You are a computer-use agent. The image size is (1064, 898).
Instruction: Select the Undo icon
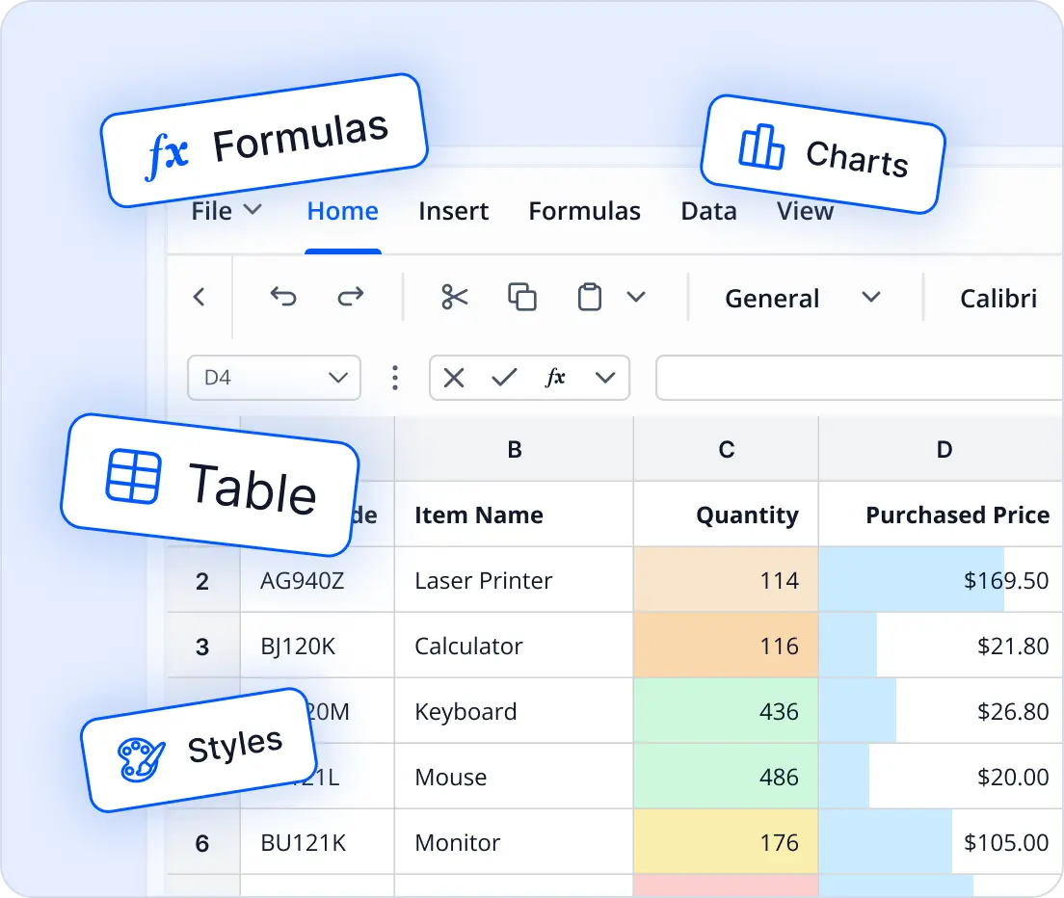click(x=283, y=298)
